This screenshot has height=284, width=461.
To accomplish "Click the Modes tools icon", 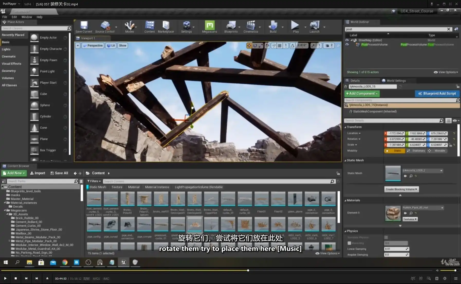I will pos(129,25).
